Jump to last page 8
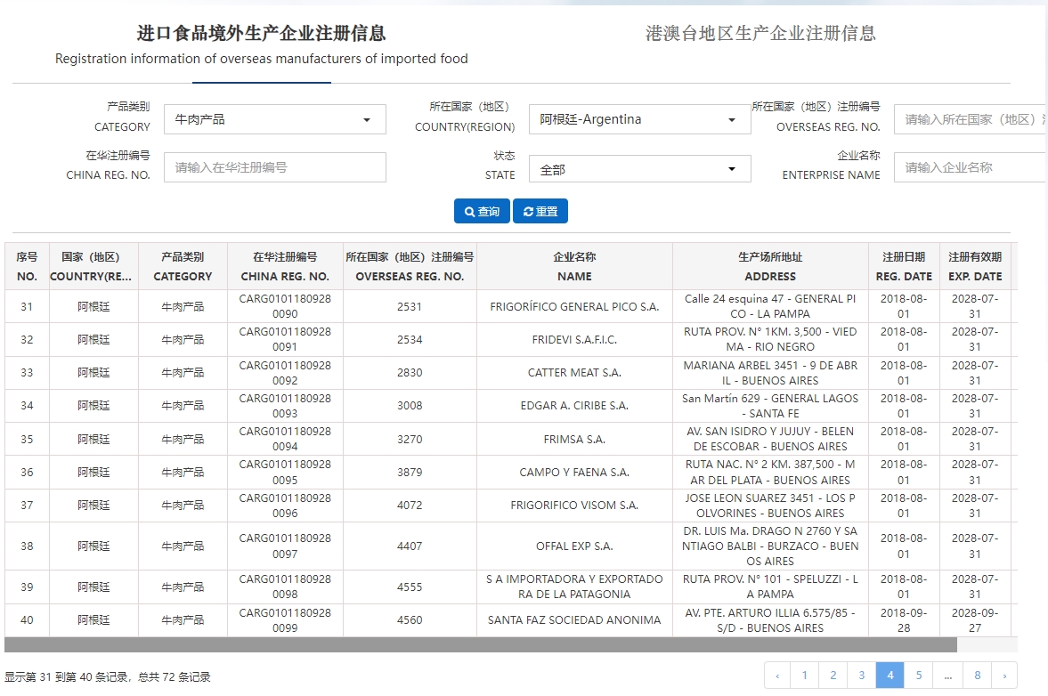 [x=977, y=676]
